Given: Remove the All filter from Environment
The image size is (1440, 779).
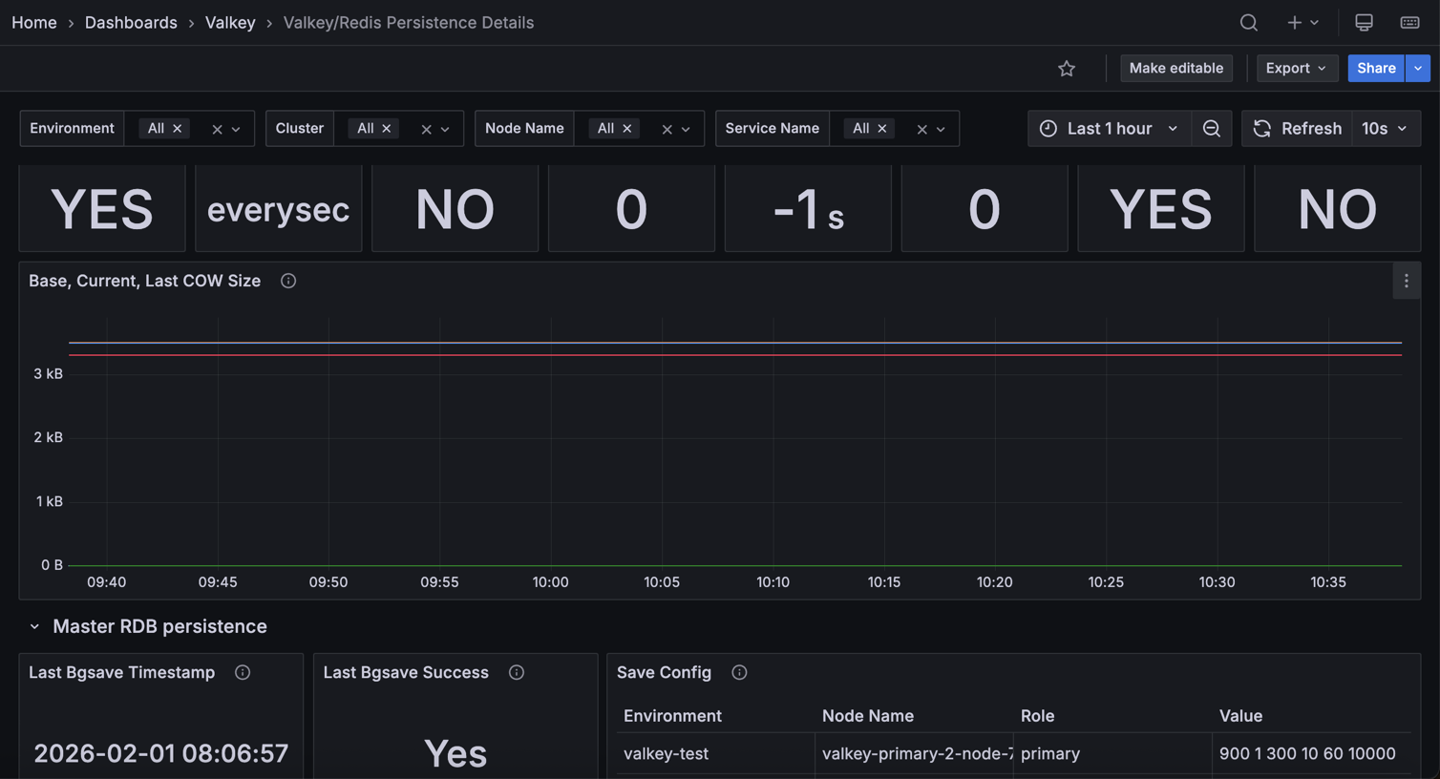Looking at the screenshot, I should [x=179, y=127].
